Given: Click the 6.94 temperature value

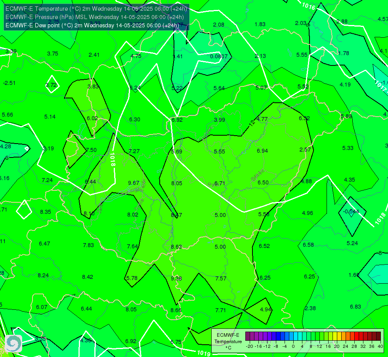Looking at the screenshot, I should (x=262, y=151).
